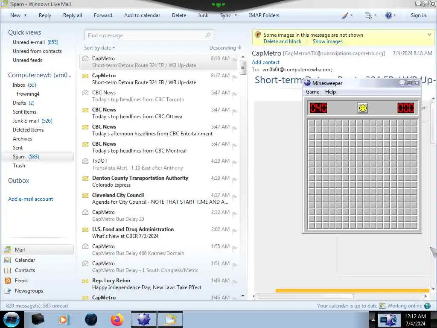Select Unread e-mail quick view
Viewport: 437px width, 328px height.
pyautogui.click(x=35, y=42)
